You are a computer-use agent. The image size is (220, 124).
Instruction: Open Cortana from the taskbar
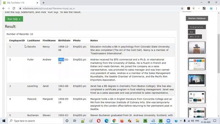pyautogui.click(x=67, y=121)
